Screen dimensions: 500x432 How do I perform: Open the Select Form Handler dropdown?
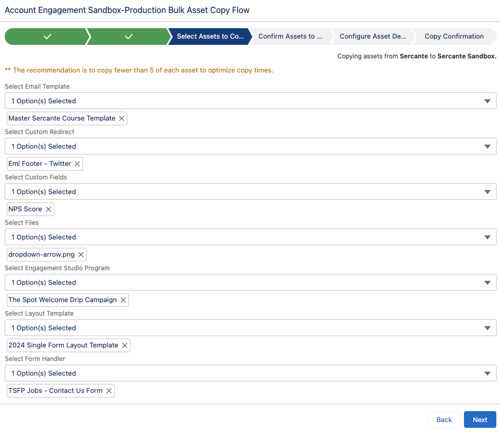pos(251,374)
